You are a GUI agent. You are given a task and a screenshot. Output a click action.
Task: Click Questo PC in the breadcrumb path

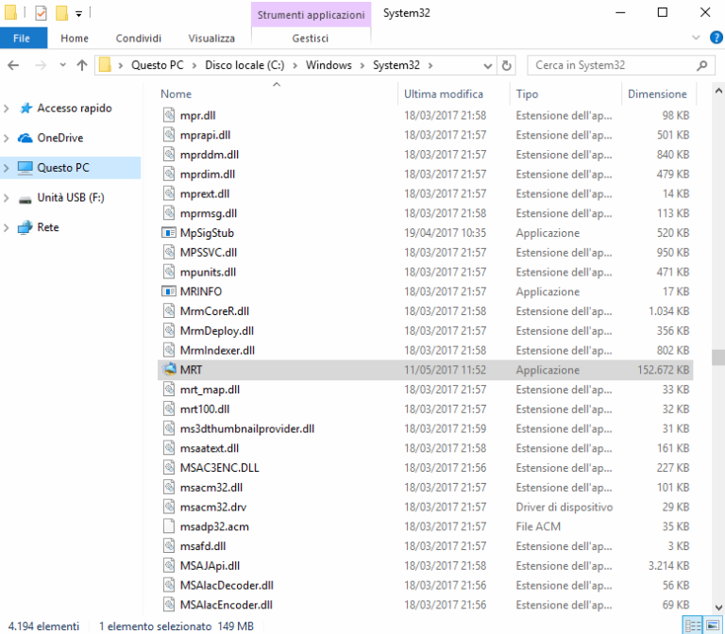tap(158, 65)
